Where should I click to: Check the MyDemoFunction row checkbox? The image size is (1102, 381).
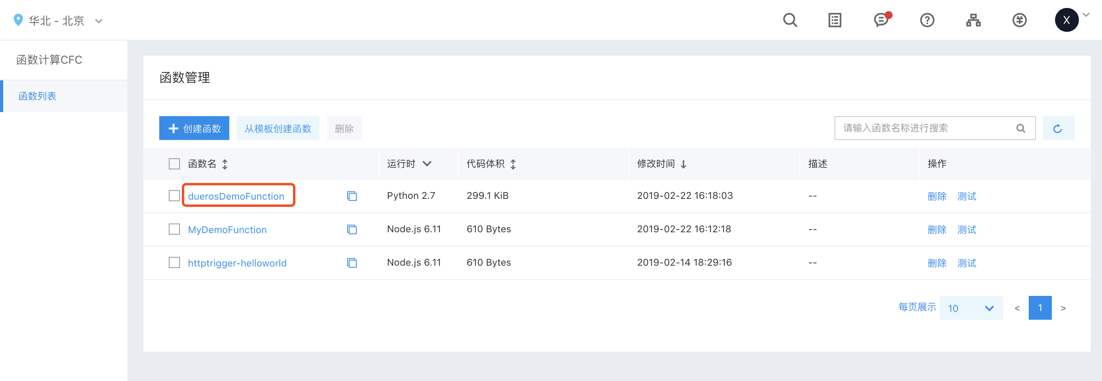tap(174, 229)
